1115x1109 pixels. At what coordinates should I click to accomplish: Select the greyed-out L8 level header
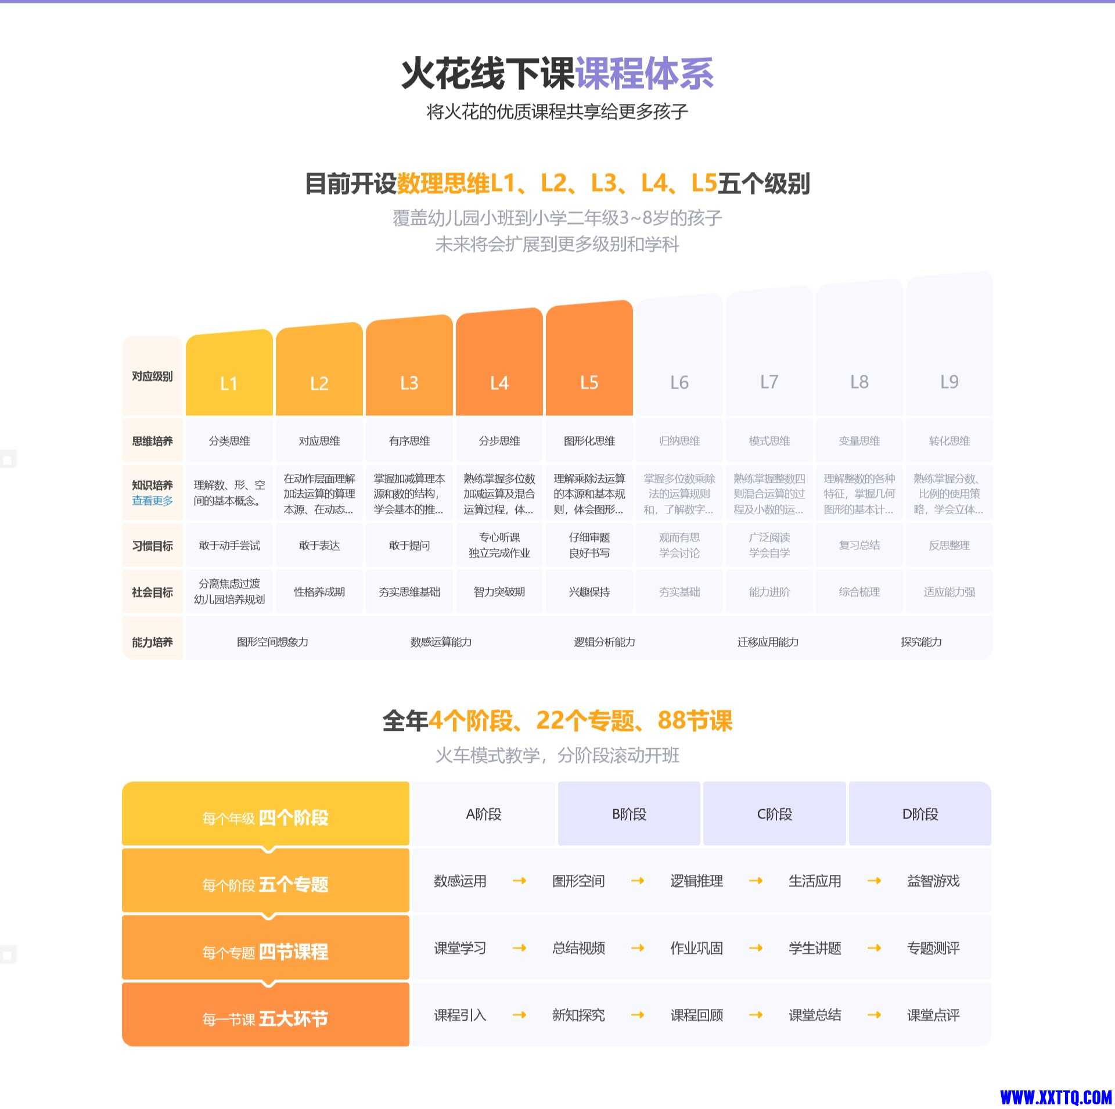[859, 347]
